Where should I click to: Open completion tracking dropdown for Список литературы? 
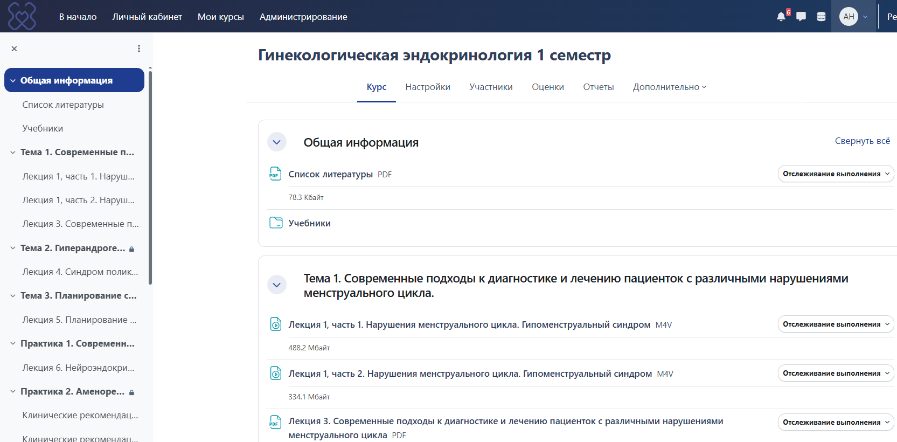pyautogui.click(x=836, y=174)
